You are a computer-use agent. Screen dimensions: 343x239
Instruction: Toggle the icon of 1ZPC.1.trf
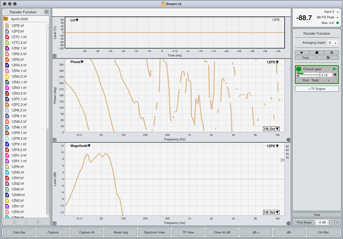coord(7,99)
